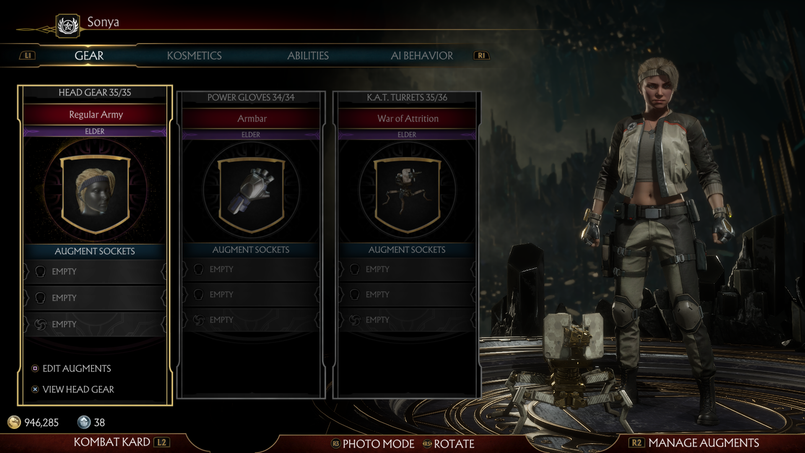805x453 pixels.
Task: Select the Regular Army head gear icon
Action: (96, 193)
